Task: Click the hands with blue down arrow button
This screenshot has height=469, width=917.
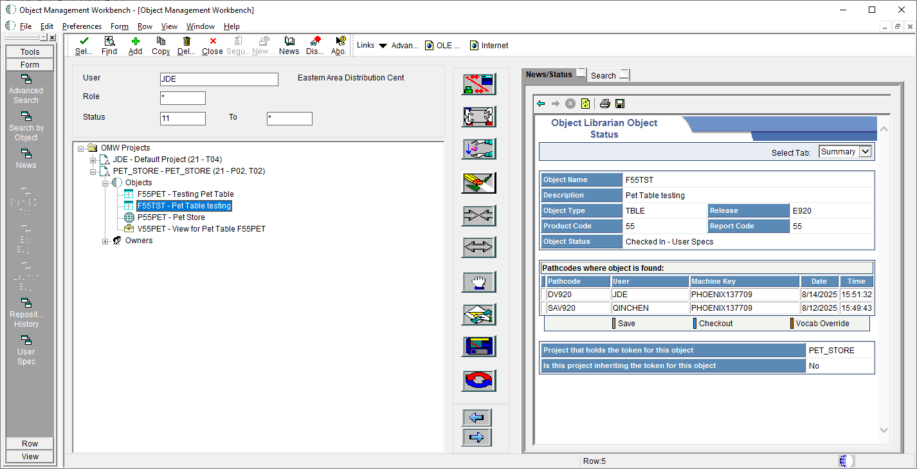Action: tap(479, 149)
